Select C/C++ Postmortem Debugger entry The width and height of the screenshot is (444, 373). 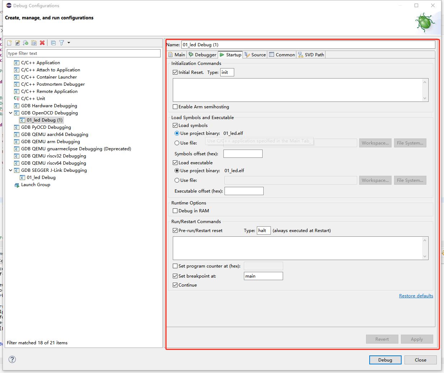coord(53,84)
